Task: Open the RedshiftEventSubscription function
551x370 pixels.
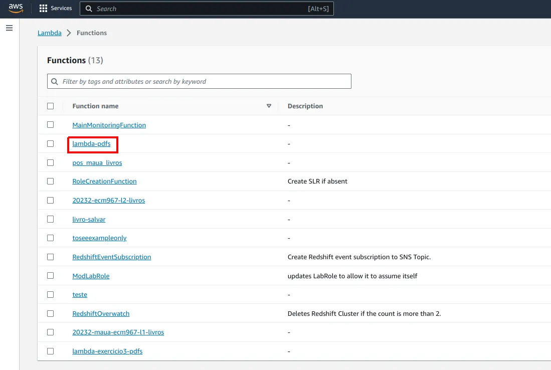Action: [x=112, y=257]
